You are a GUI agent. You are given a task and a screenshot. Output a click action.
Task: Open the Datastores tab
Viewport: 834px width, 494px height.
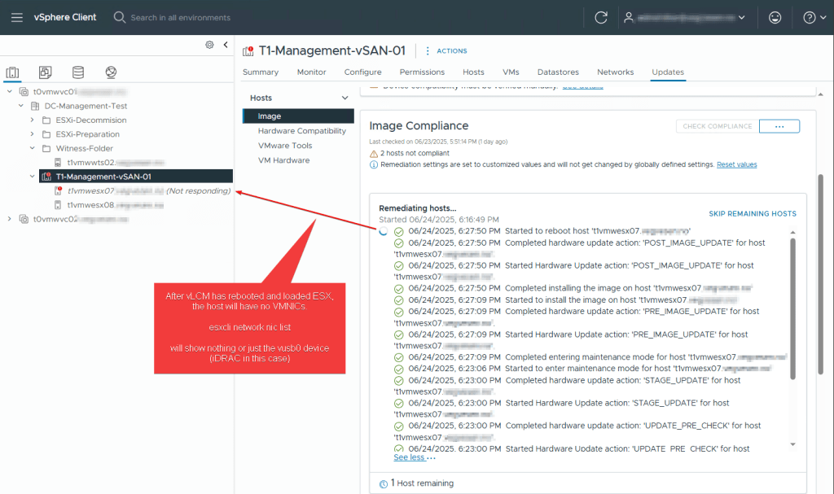(558, 72)
